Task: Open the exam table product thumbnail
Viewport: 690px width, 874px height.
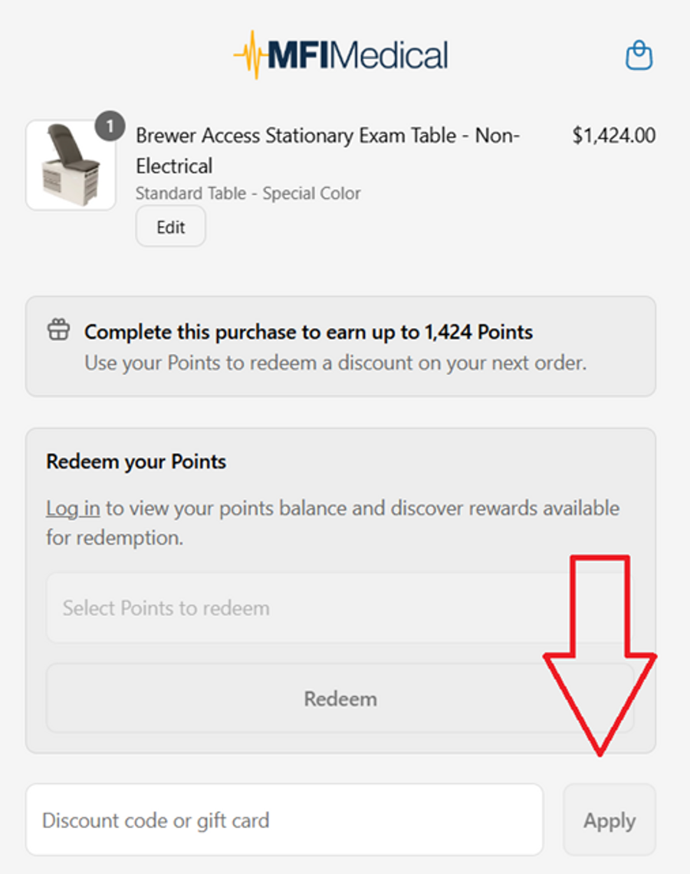Action: click(x=71, y=166)
